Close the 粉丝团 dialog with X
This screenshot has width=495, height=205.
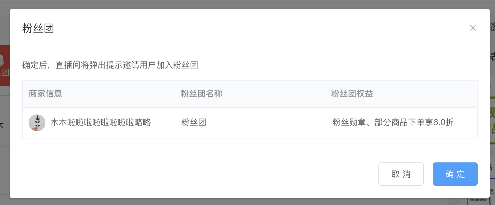[x=473, y=28]
